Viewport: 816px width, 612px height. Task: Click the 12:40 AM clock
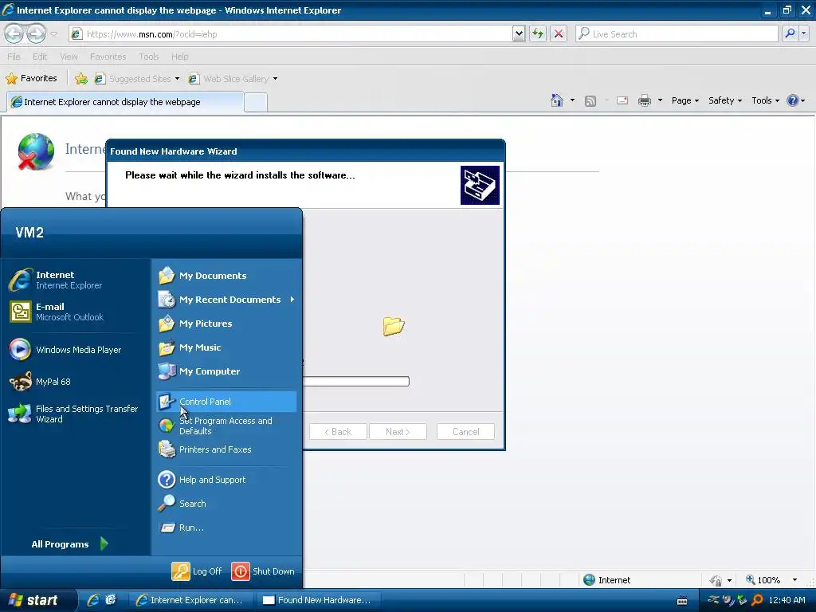pyautogui.click(x=787, y=600)
